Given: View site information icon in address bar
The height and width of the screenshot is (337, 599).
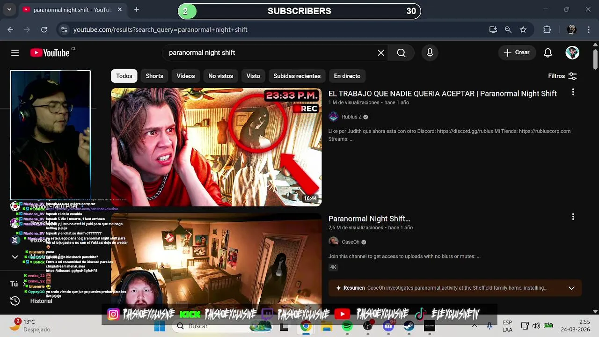Looking at the screenshot, I should [x=65, y=29].
